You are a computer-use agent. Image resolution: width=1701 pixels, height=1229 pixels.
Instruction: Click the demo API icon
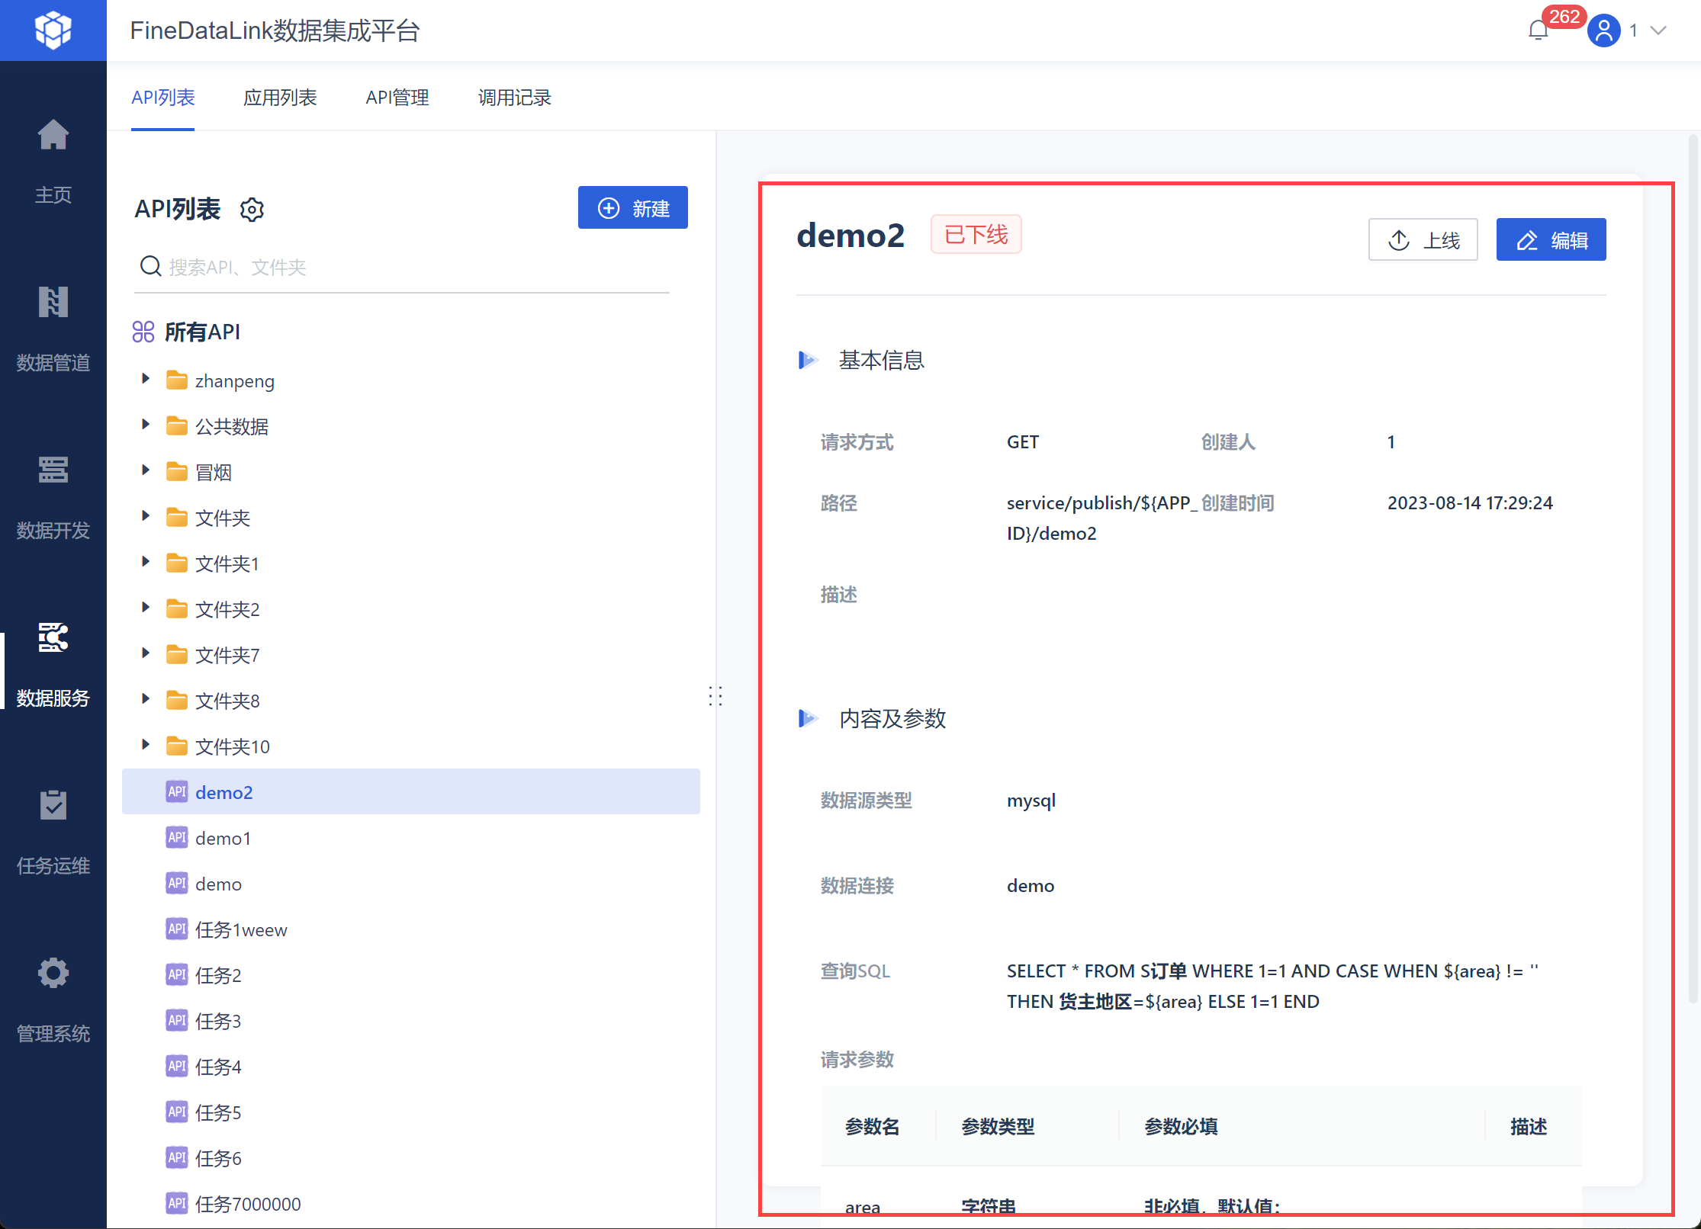177,883
